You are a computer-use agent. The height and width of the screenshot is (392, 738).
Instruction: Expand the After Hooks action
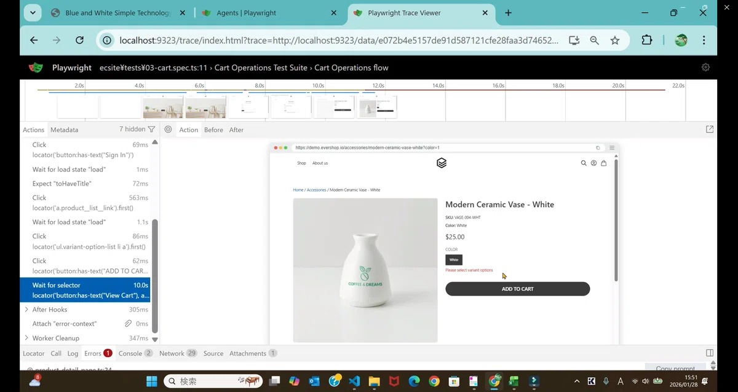(x=26, y=310)
